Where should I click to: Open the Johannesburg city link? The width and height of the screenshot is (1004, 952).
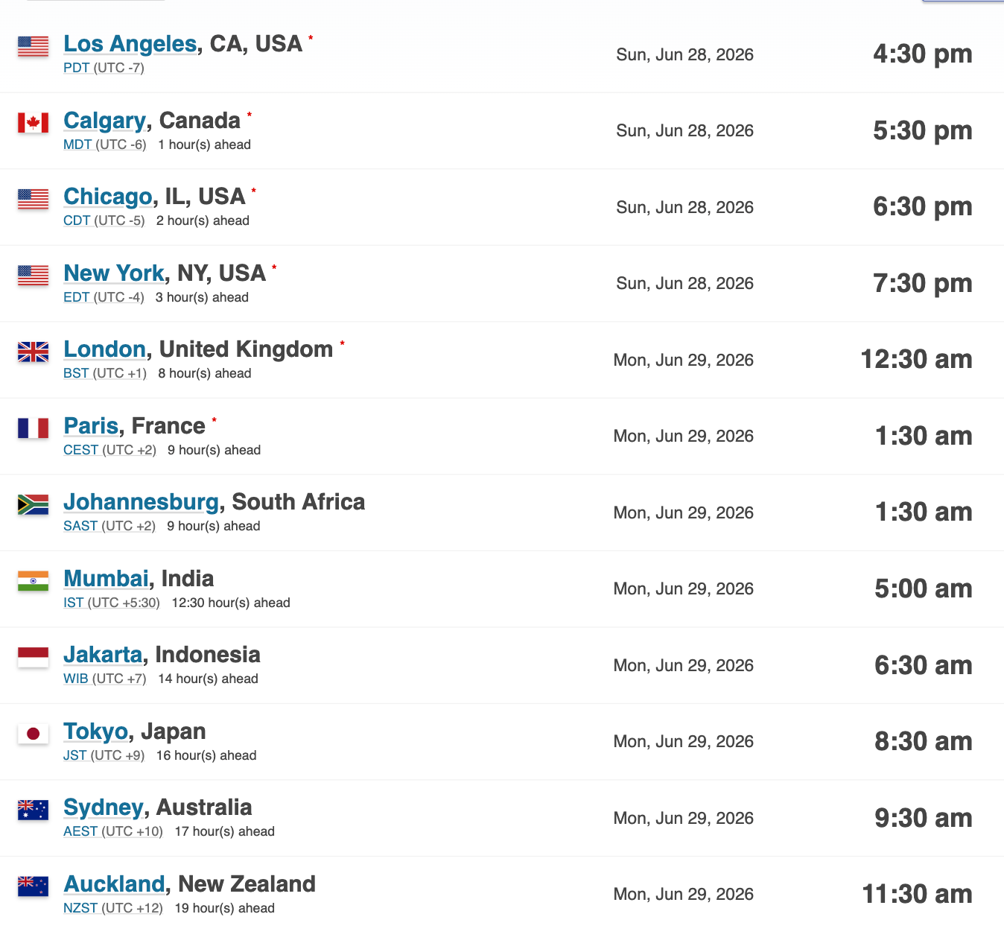(142, 502)
